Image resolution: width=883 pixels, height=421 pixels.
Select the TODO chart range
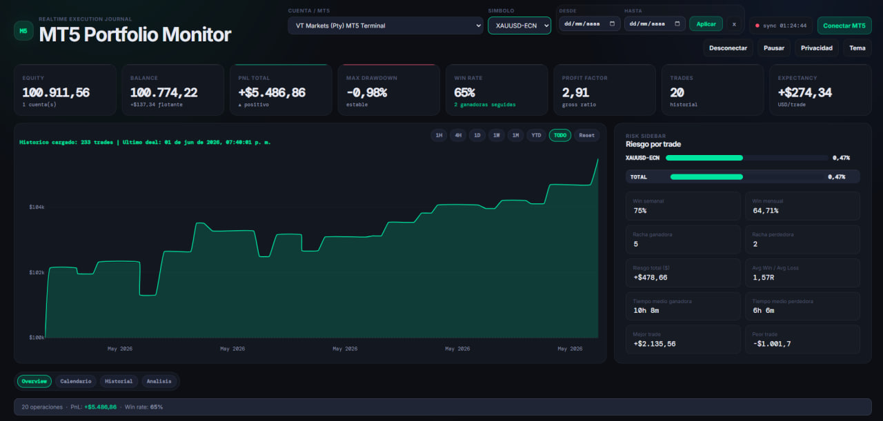[560, 135]
